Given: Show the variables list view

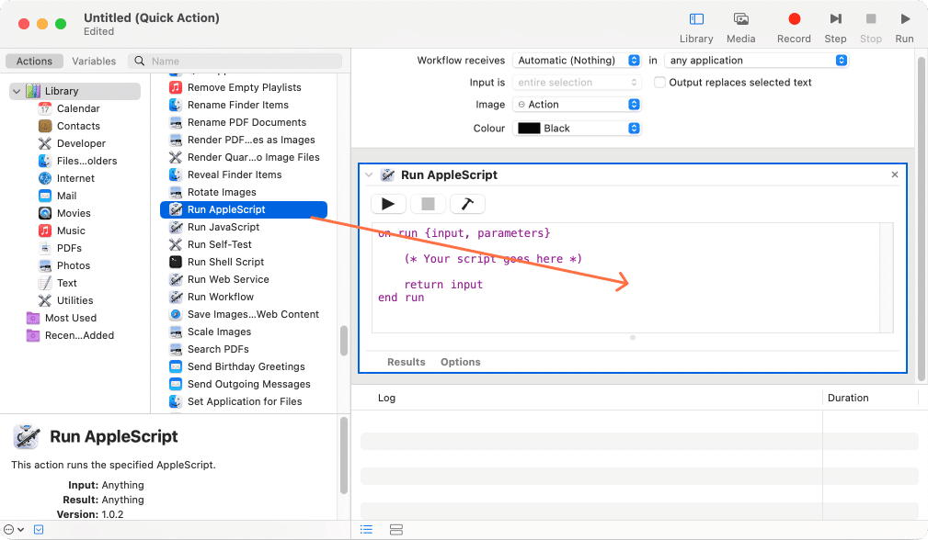Looking at the screenshot, I should point(395,529).
